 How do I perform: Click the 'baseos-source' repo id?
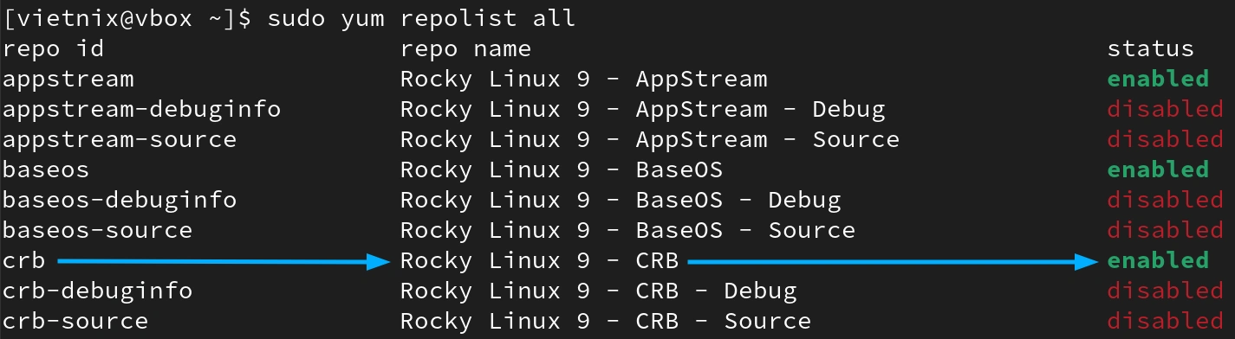[98, 230]
